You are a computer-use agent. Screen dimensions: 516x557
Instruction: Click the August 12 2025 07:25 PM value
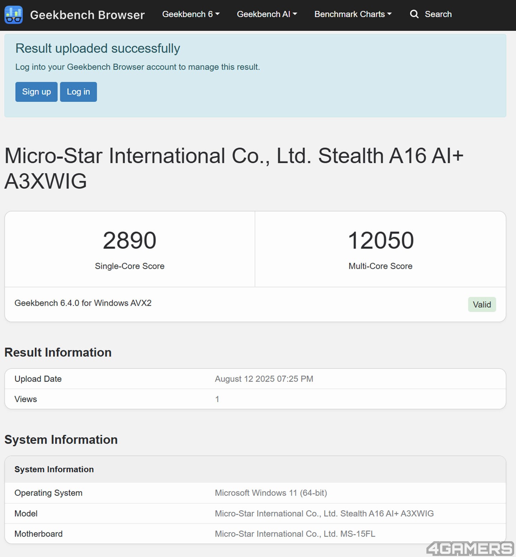pyautogui.click(x=264, y=379)
